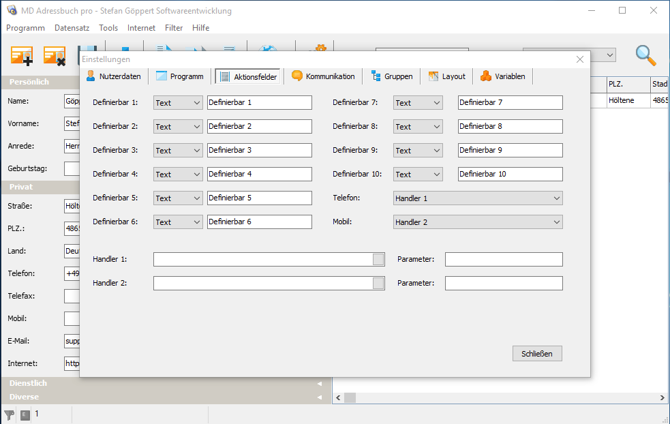Open the Datensatz menu

click(72, 28)
